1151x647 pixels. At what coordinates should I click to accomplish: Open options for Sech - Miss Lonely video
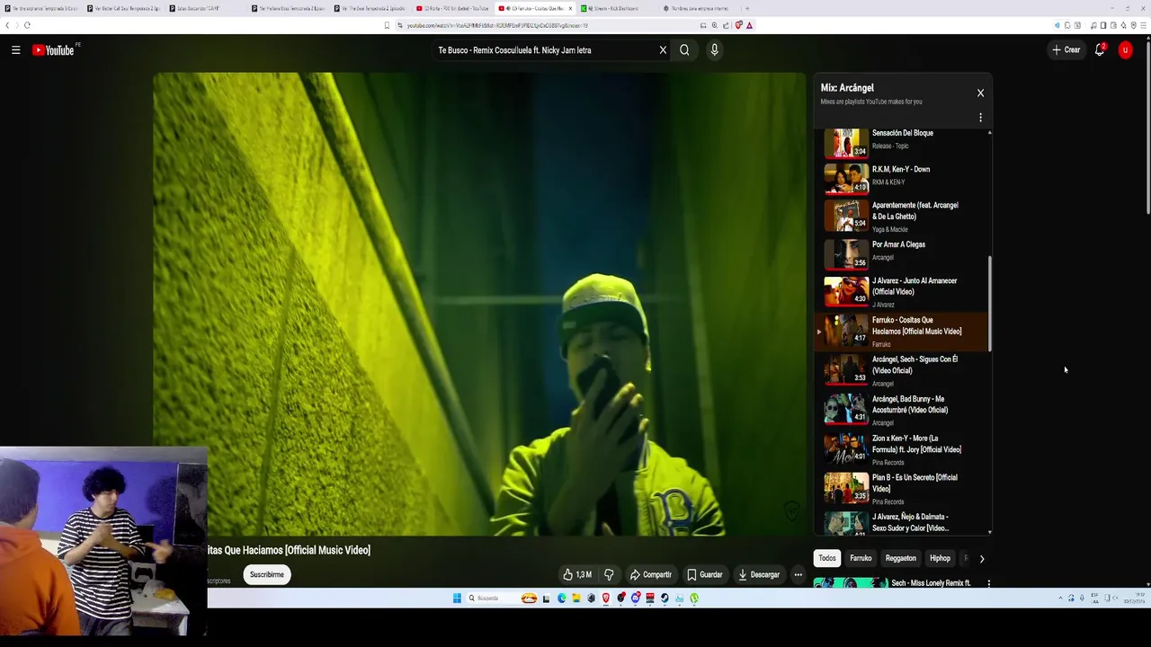(988, 583)
